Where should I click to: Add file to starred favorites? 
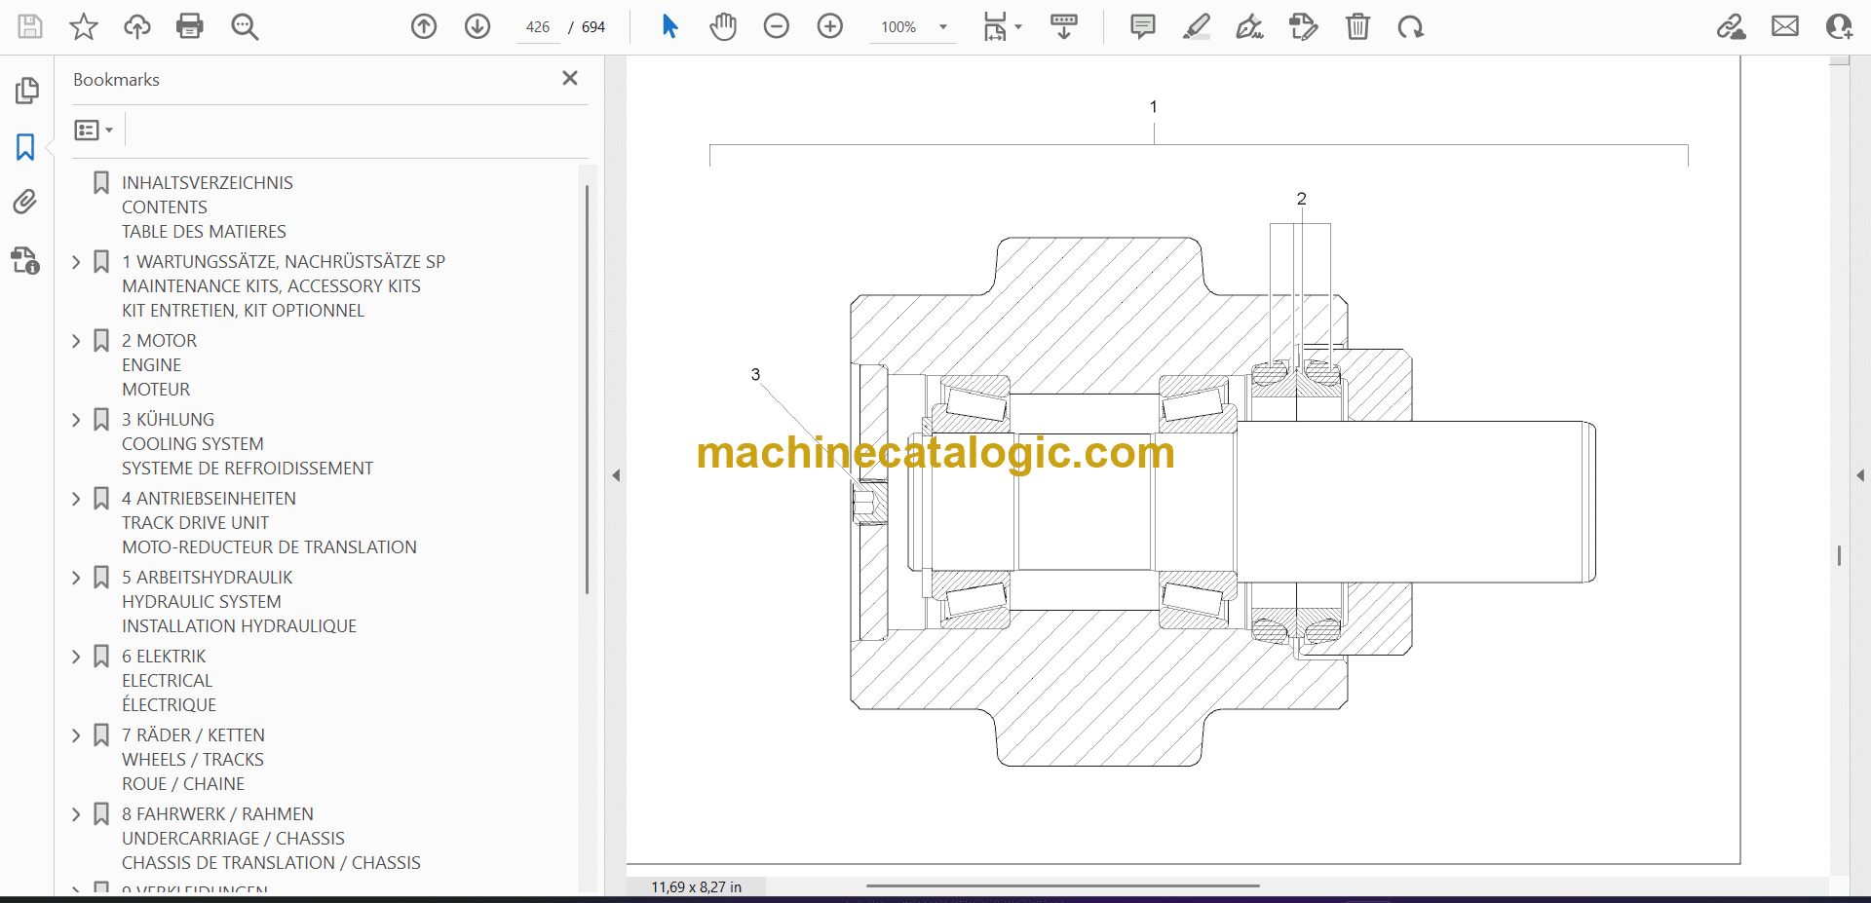point(84,26)
